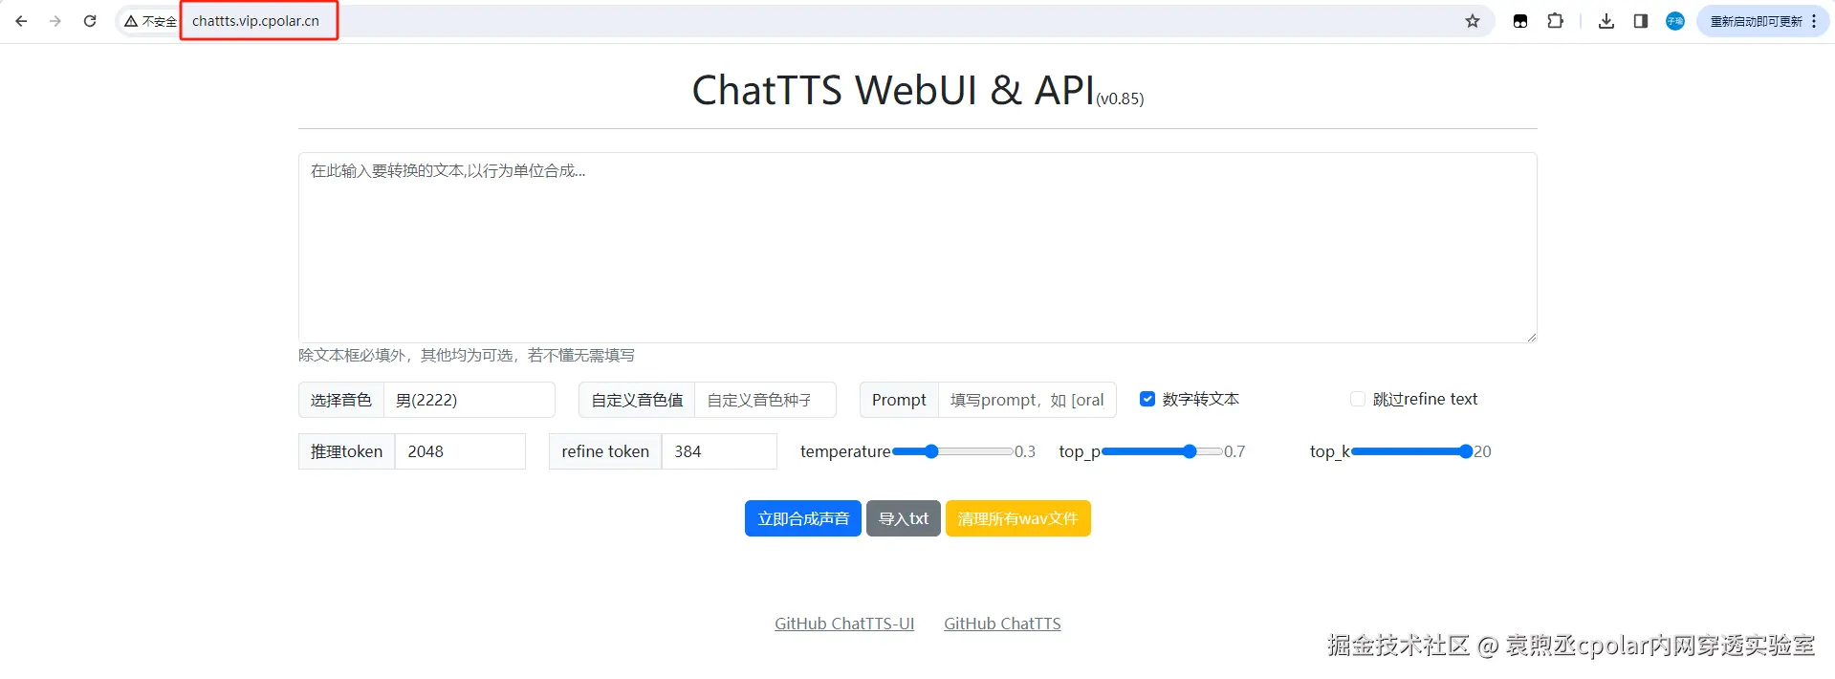Viewport: 1835px width, 679px height.
Task: Click the 推理token field with 2048
Action: point(460,451)
